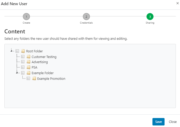
Task: Go to step 2 Credentials
Action: coord(86,17)
